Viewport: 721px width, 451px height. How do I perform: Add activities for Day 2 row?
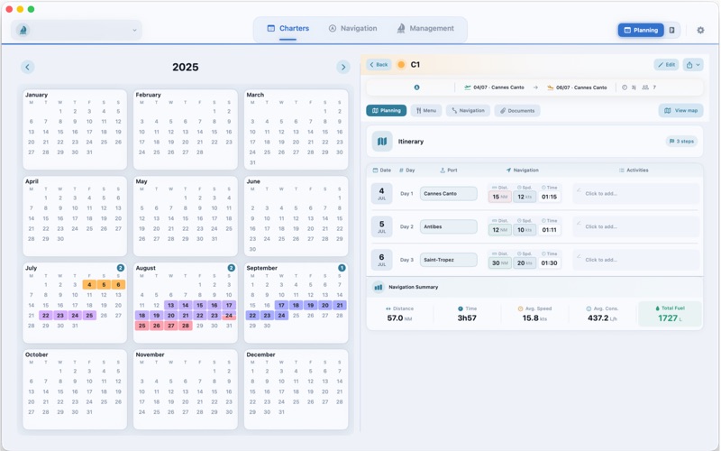pos(636,227)
